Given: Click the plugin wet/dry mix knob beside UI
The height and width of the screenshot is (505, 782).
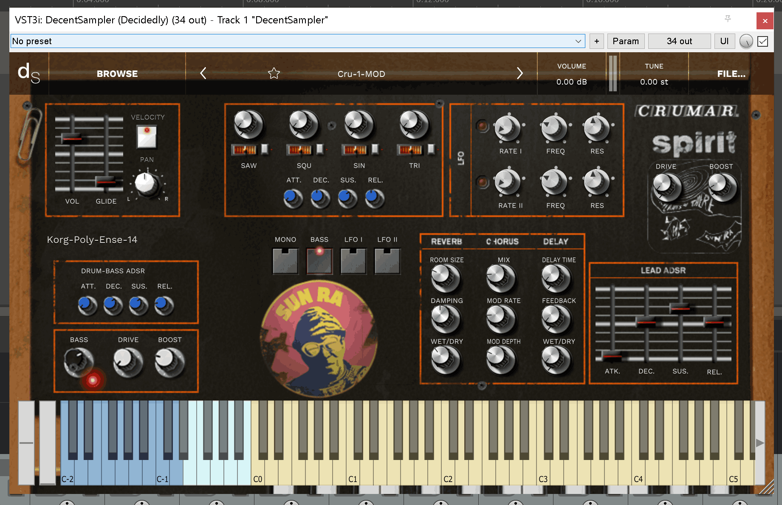Looking at the screenshot, I should coord(746,41).
